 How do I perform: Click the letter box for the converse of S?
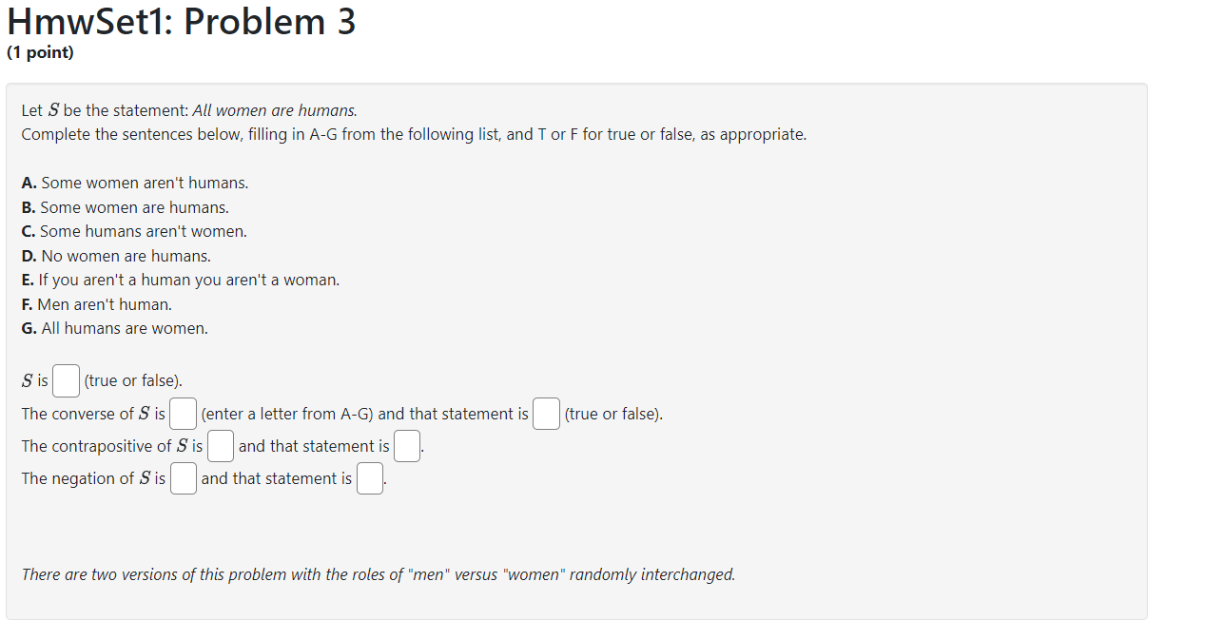(x=182, y=413)
